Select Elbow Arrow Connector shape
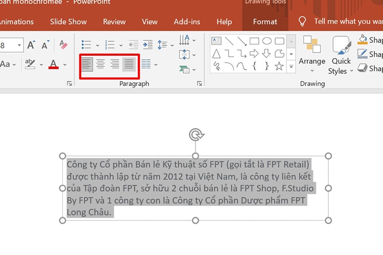 pos(242,54)
